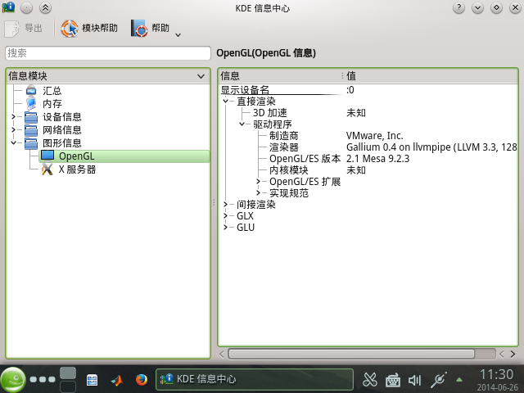Click the title bar question-mark help button

[x=458, y=7]
